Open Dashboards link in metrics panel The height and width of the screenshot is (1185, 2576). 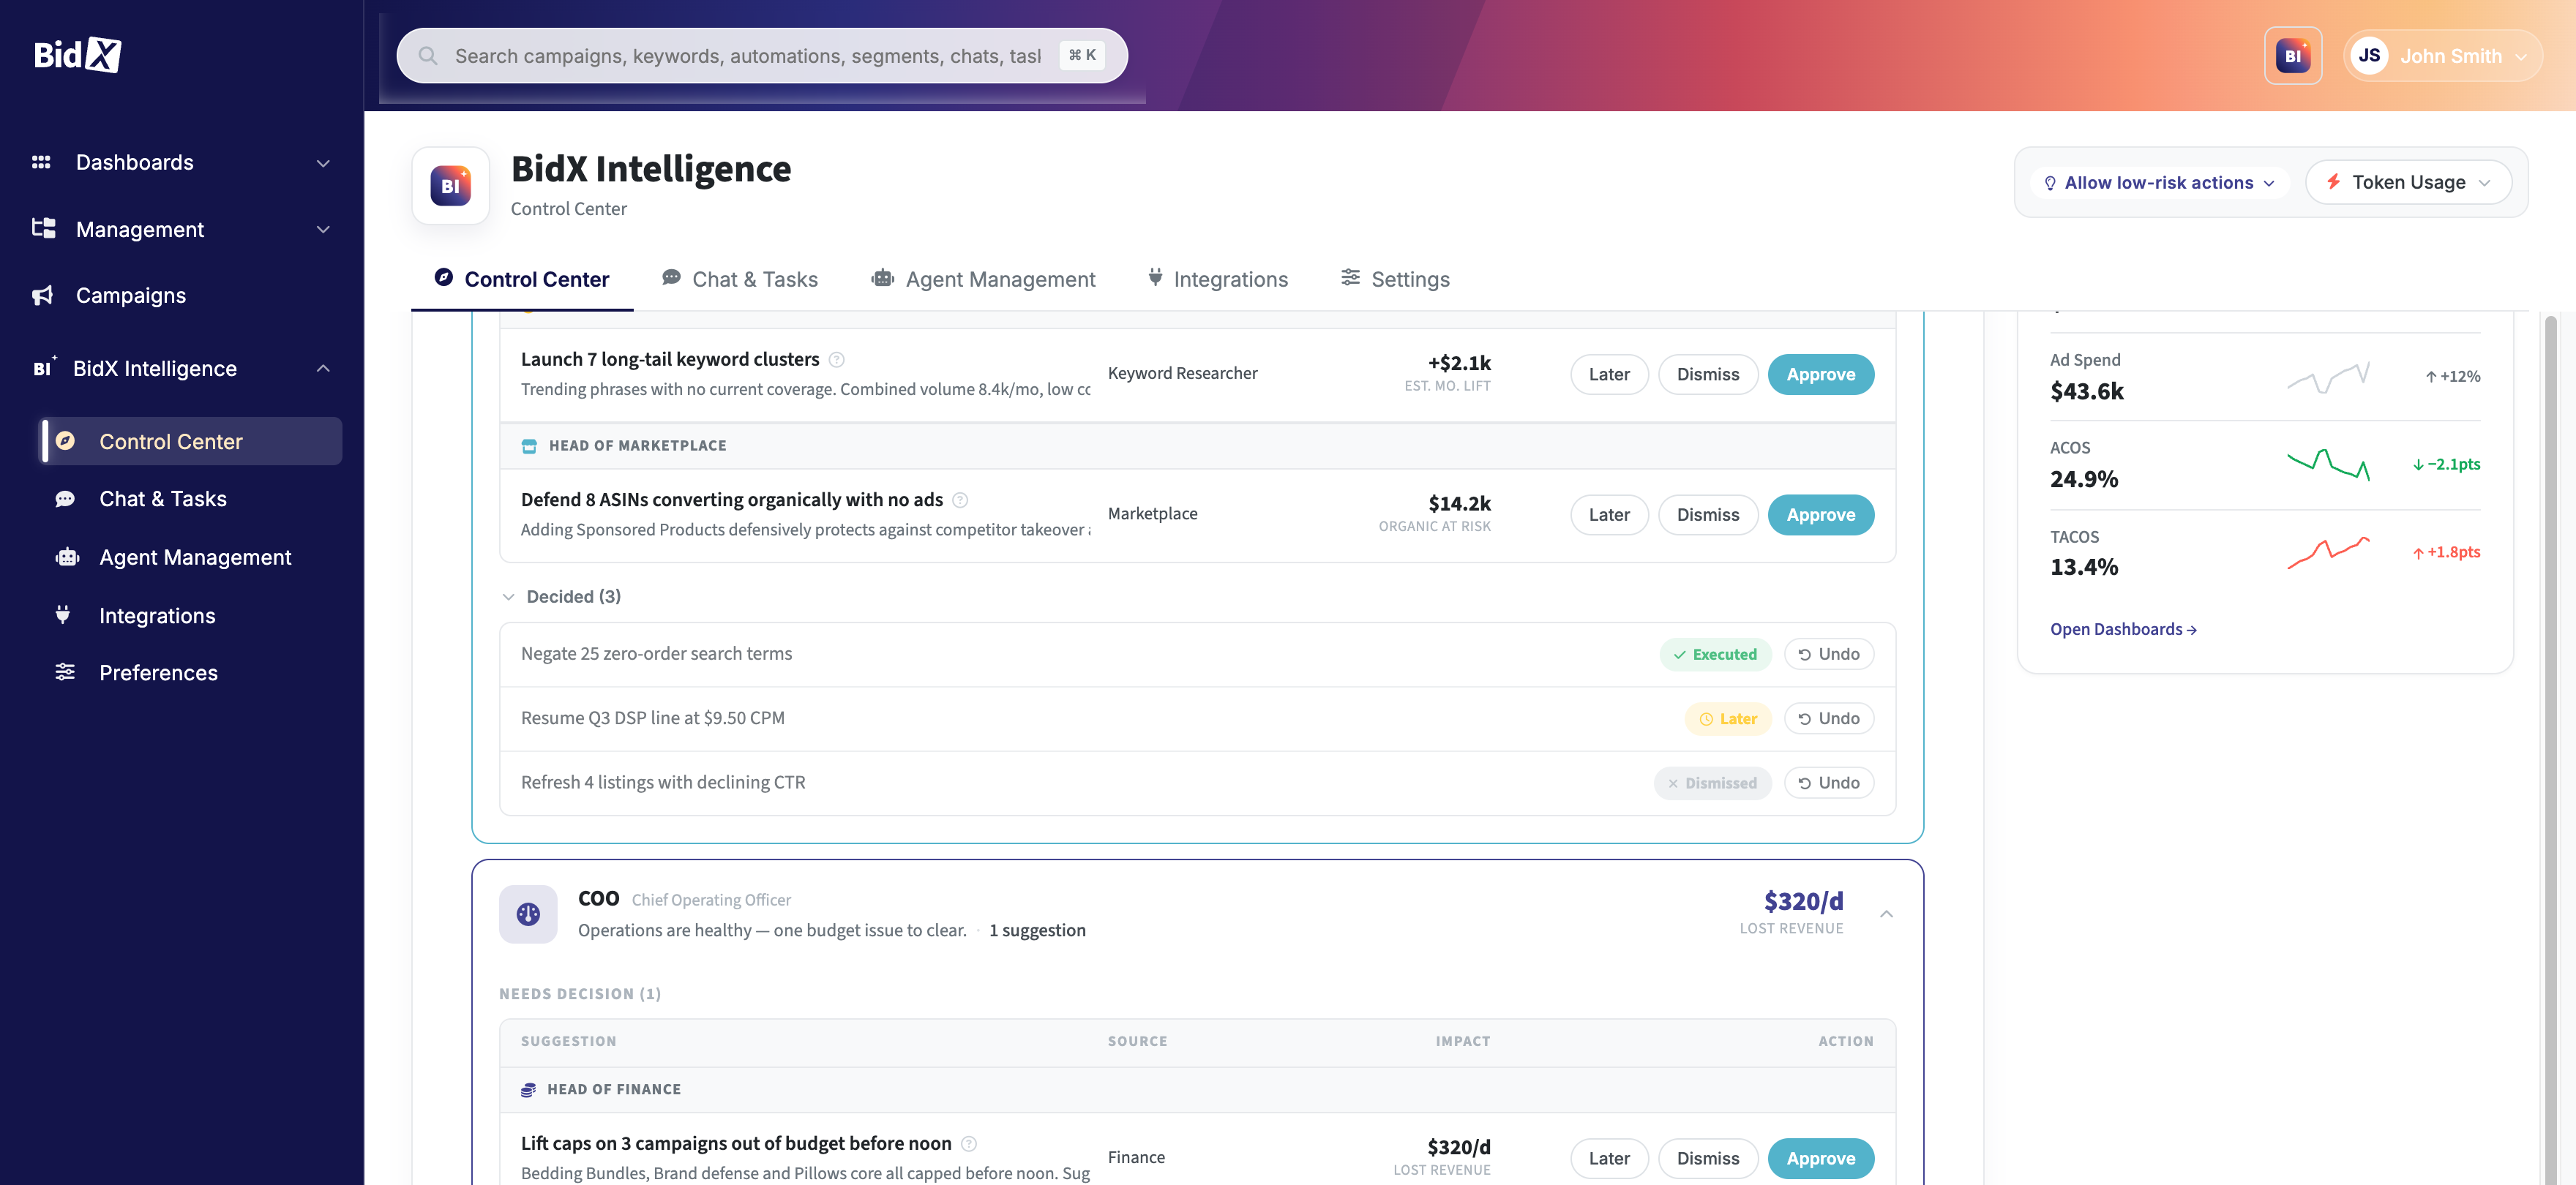(2123, 630)
